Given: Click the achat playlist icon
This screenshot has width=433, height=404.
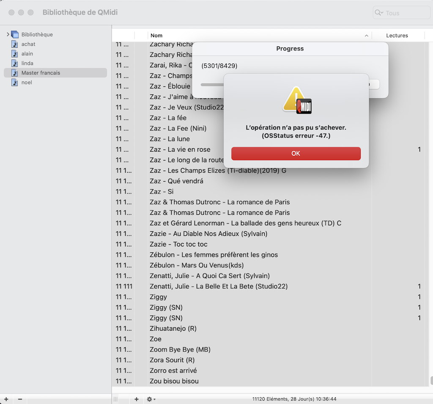Looking at the screenshot, I should click(15, 44).
